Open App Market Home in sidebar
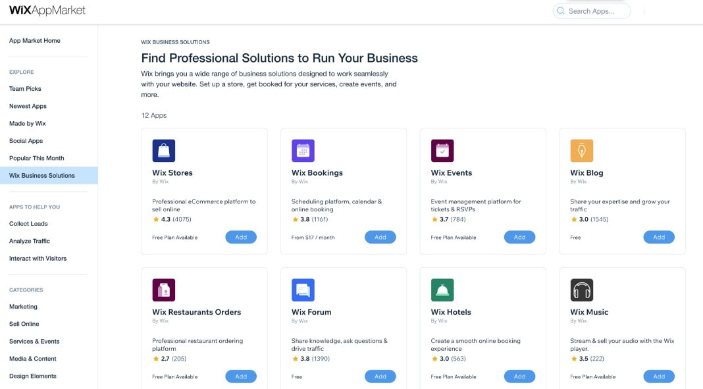 coord(35,41)
